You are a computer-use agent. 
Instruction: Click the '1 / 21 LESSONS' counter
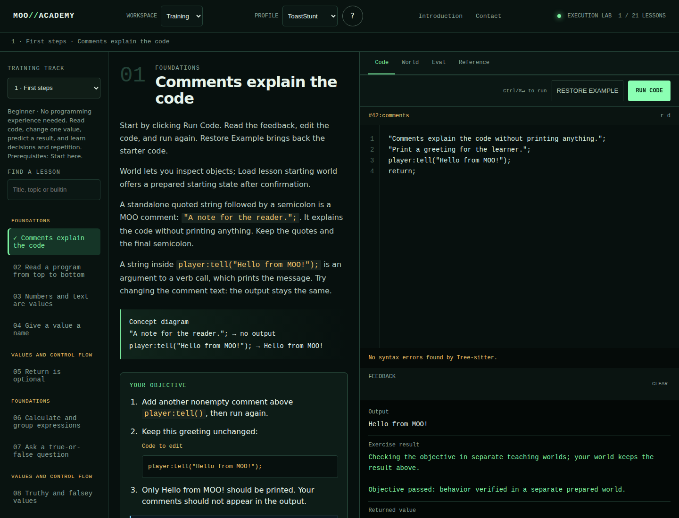(x=642, y=16)
